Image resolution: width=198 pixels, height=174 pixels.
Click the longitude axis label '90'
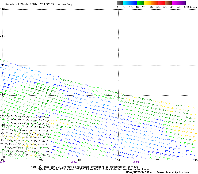196,160
